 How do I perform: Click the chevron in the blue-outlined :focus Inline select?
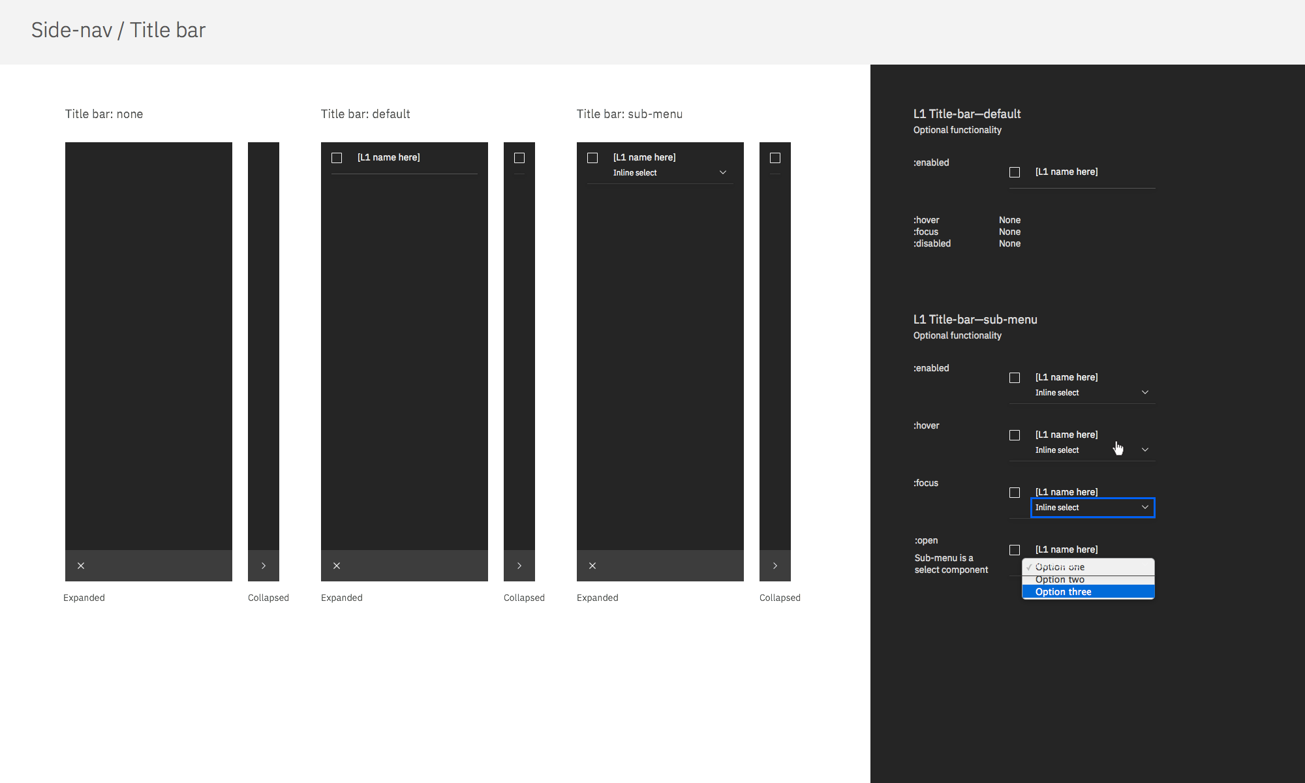[1145, 508]
